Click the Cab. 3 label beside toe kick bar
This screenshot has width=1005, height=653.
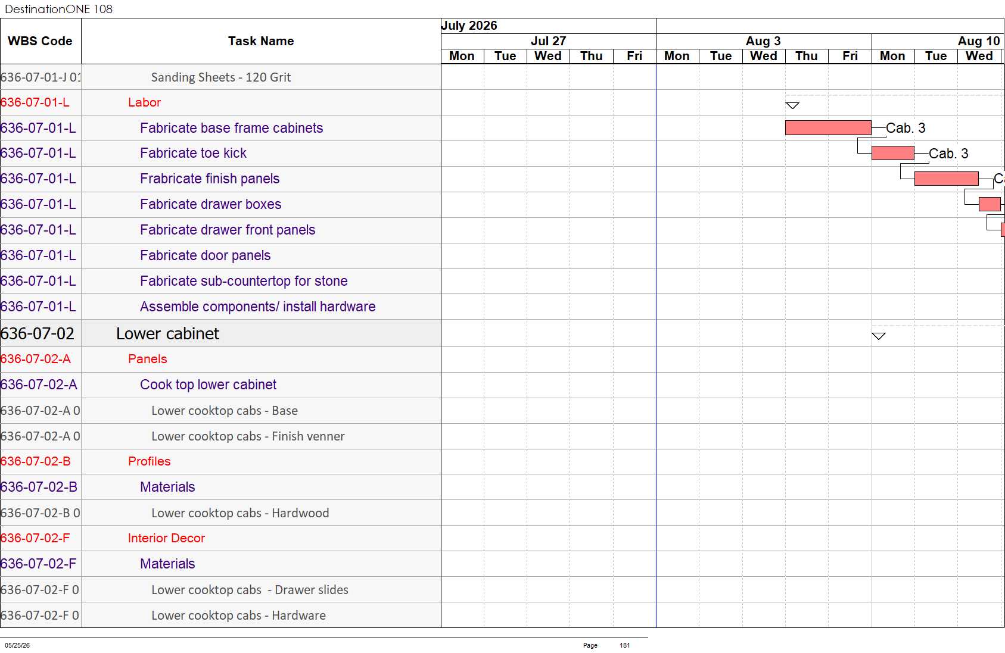[948, 154]
